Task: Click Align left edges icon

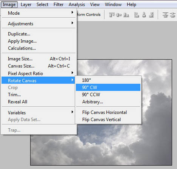Action: 137,15
